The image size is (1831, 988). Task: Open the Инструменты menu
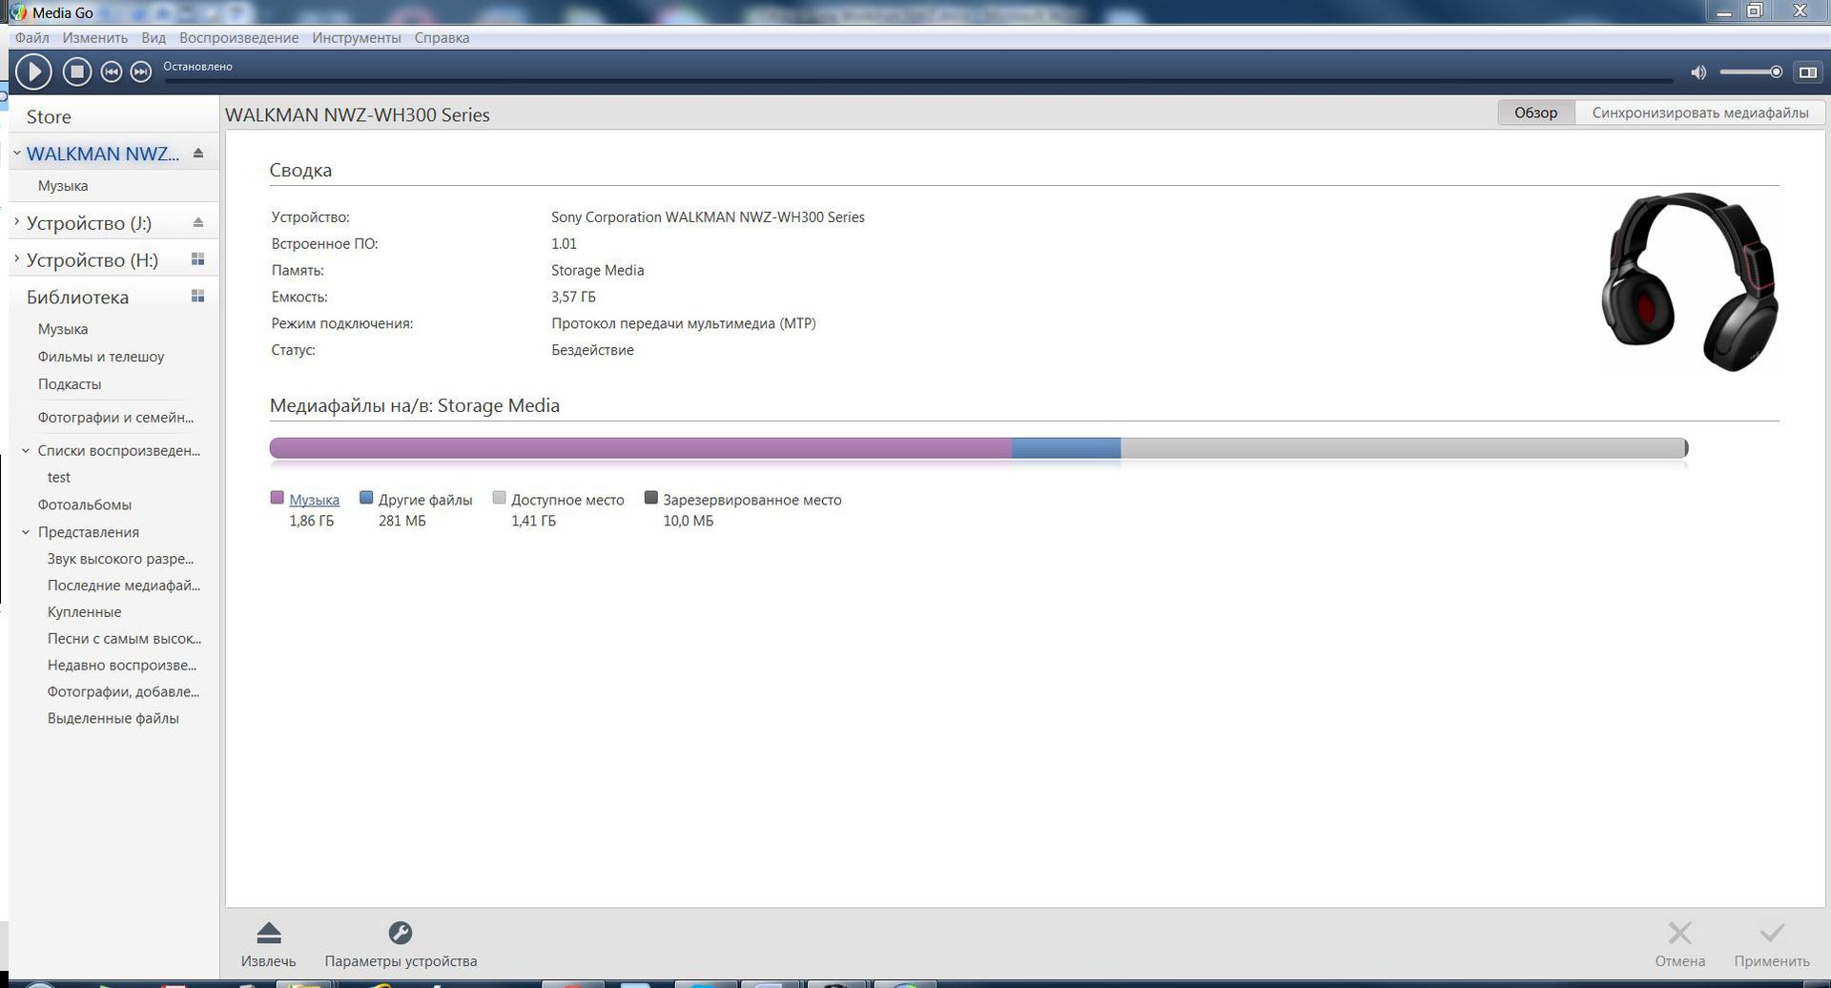[x=356, y=38]
